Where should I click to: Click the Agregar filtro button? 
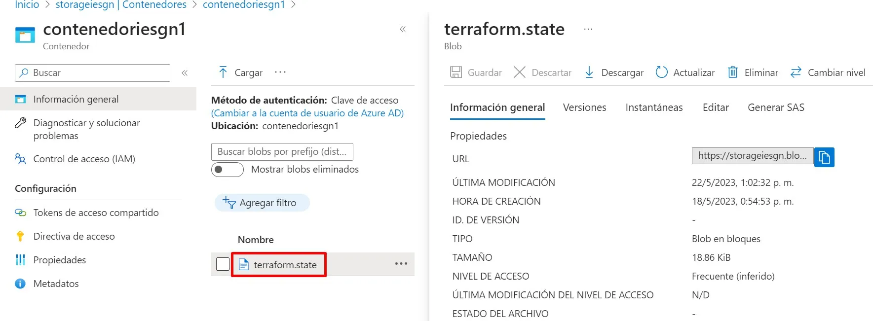262,203
